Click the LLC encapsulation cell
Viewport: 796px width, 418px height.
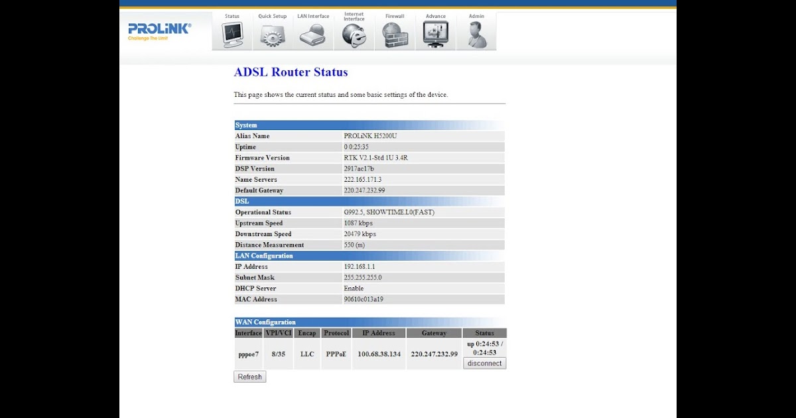(x=307, y=354)
